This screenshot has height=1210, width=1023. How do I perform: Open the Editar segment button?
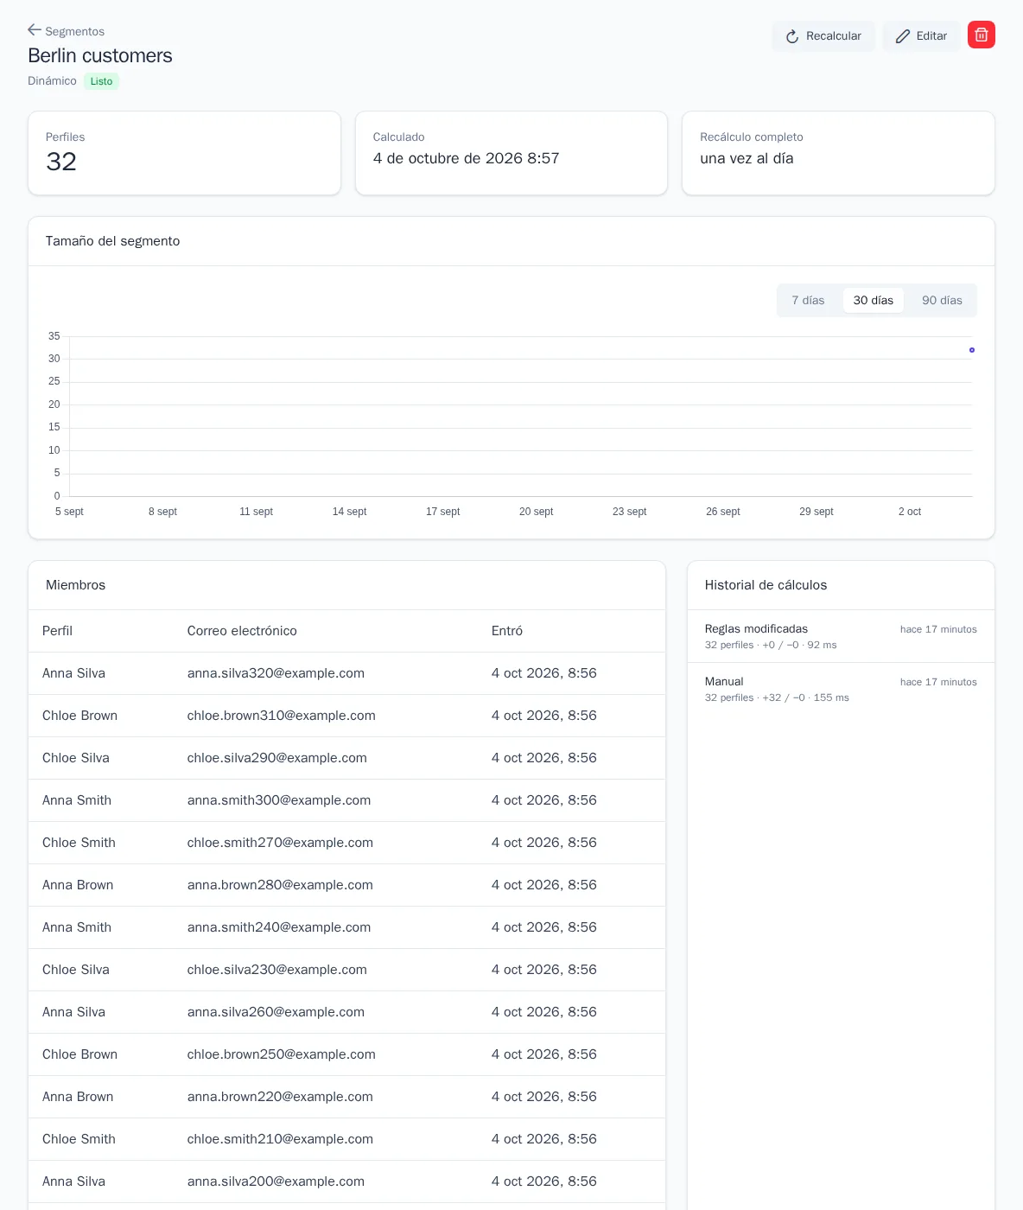pyautogui.click(x=921, y=36)
